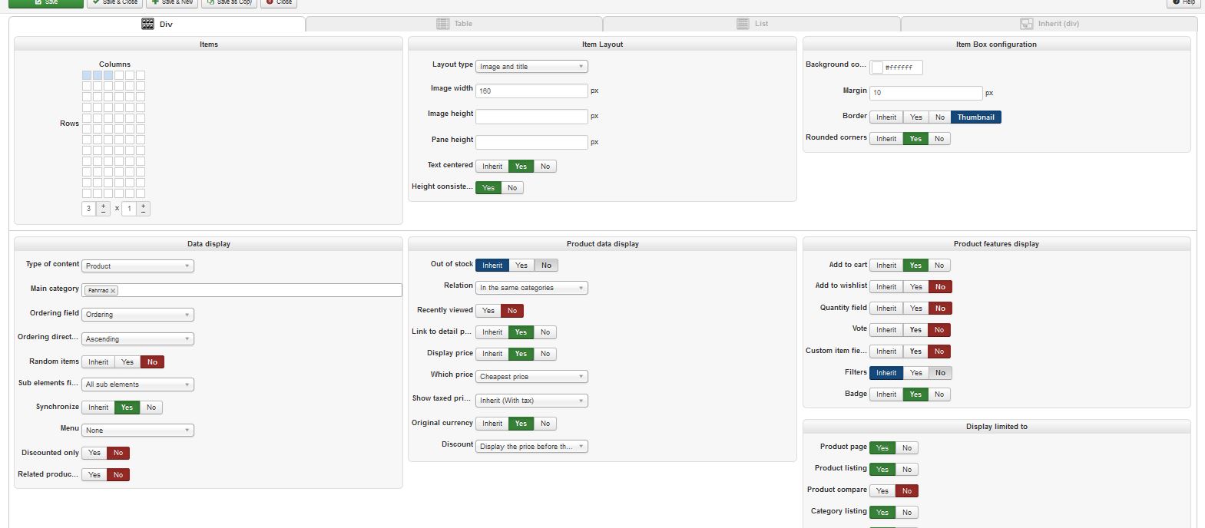Set Rounded corners to No
This screenshot has height=528, width=1205.
(939, 139)
